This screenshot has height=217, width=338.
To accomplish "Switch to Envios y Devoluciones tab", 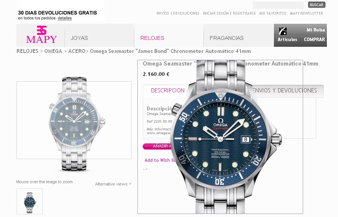I will pos(285,90).
